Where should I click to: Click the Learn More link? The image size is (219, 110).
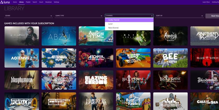pyautogui.click(x=206, y=2)
